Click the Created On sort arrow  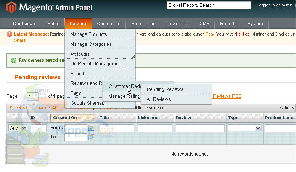pyautogui.click(x=93, y=117)
